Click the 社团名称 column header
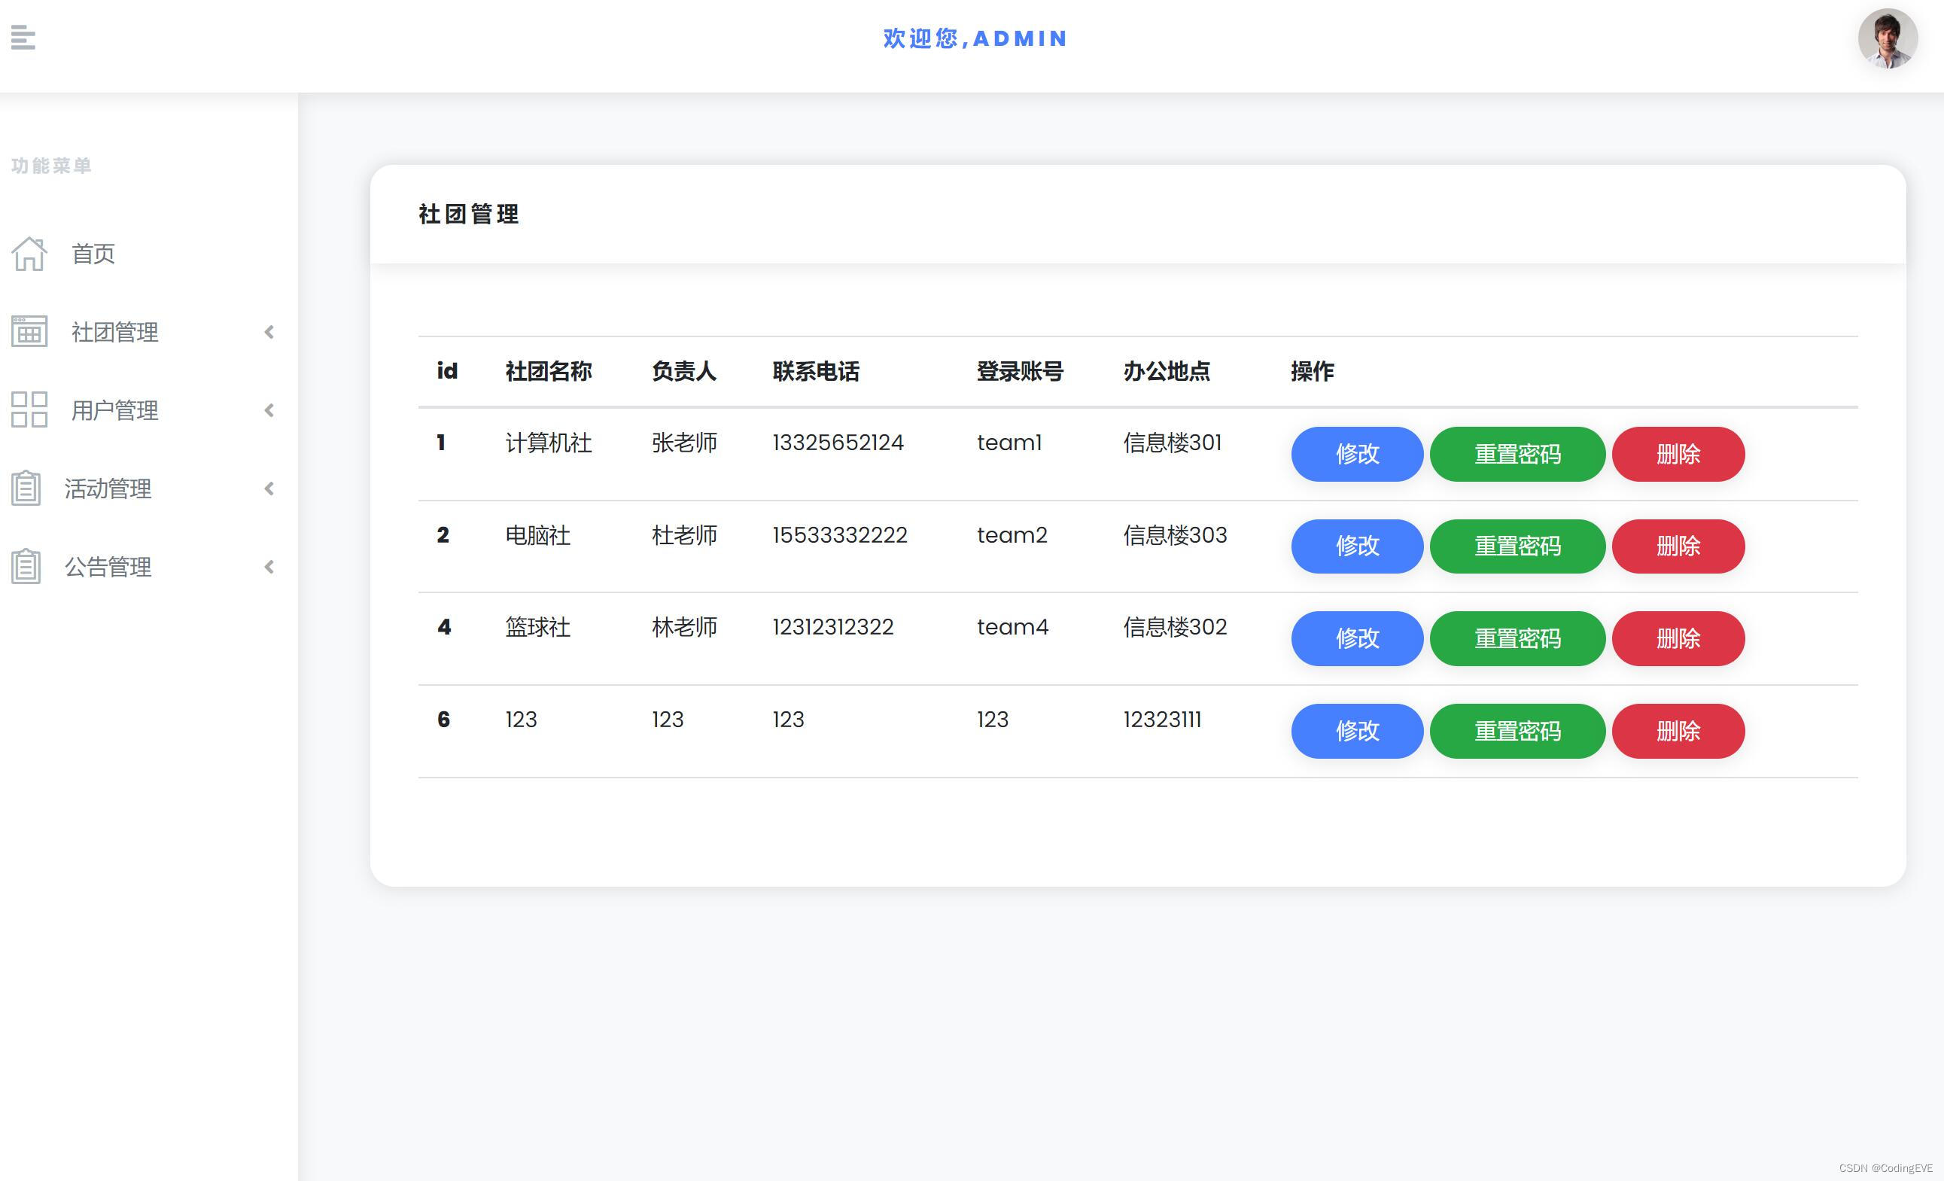This screenshot has width=1944, height=1181. (549, 371)
